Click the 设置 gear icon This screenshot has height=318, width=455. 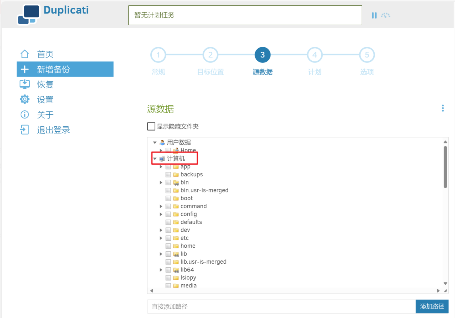click(25, 99)
